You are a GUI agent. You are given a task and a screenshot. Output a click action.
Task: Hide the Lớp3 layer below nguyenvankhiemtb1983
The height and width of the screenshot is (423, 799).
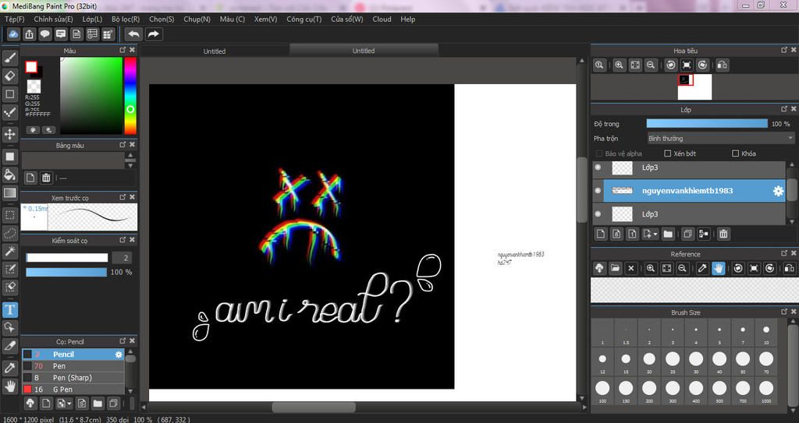pos(598,214)
